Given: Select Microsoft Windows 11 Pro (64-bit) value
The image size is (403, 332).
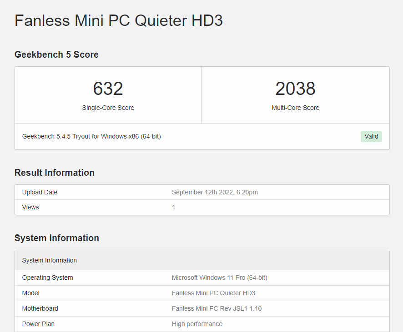Looking at the screenshot, I should (220, 277).
